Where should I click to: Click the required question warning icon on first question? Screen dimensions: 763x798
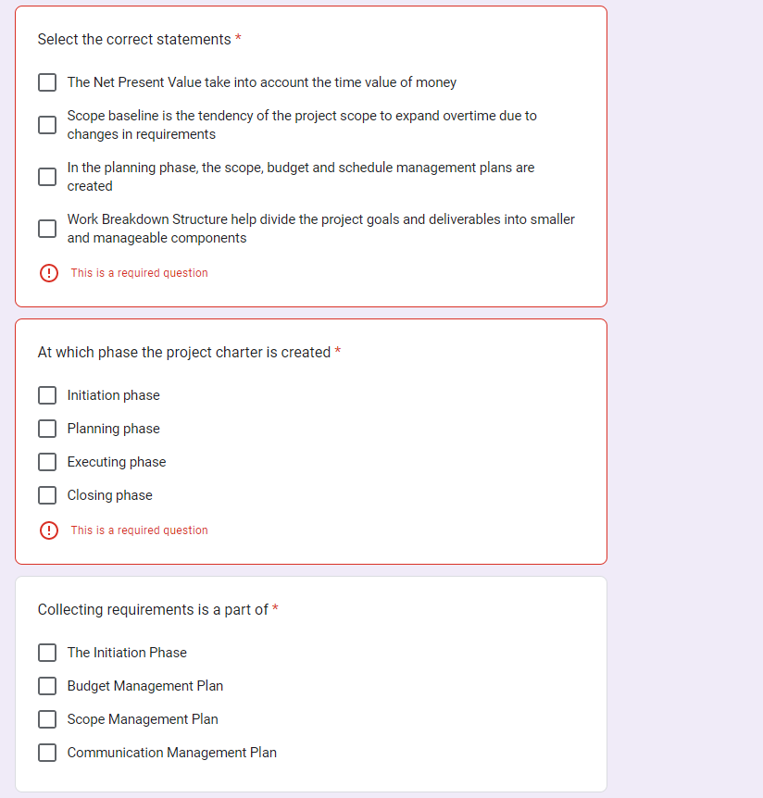pos(49,273)
